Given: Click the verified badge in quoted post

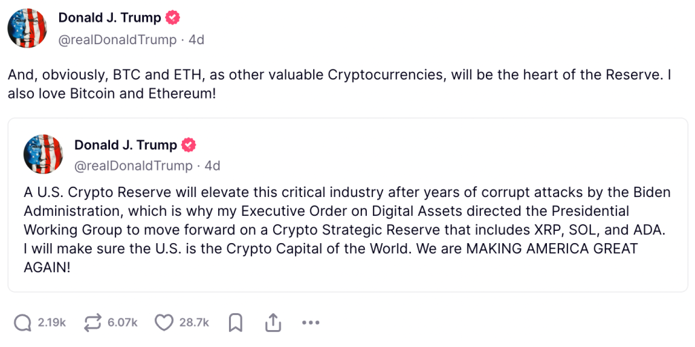Looking at the screenshot, I should point(190,145).
